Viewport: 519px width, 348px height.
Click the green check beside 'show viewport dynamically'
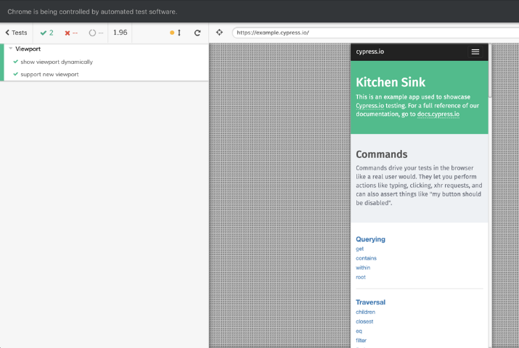pos(15,62)
